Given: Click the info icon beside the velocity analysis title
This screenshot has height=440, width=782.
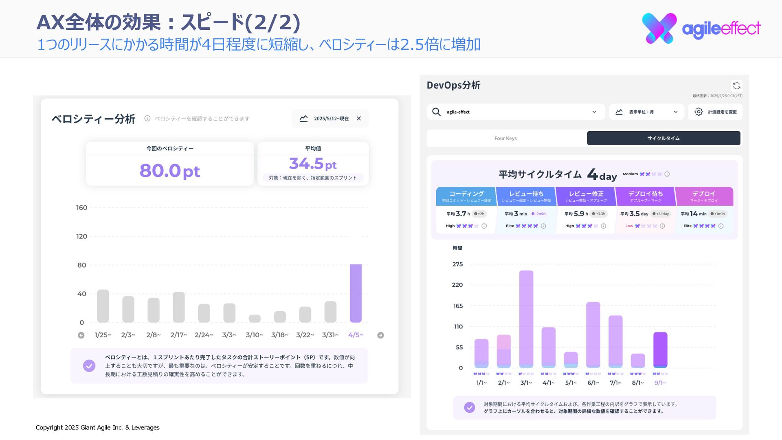Looking at the screenshot, I should point(147,119).
